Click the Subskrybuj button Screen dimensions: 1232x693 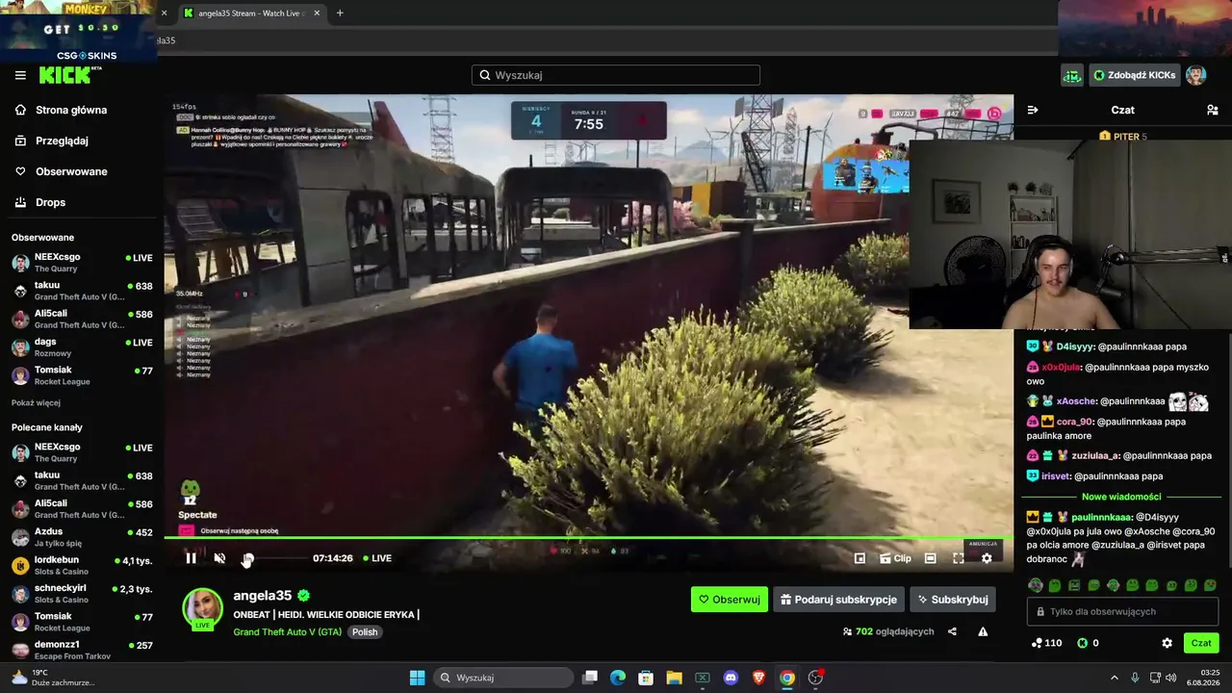953,600
